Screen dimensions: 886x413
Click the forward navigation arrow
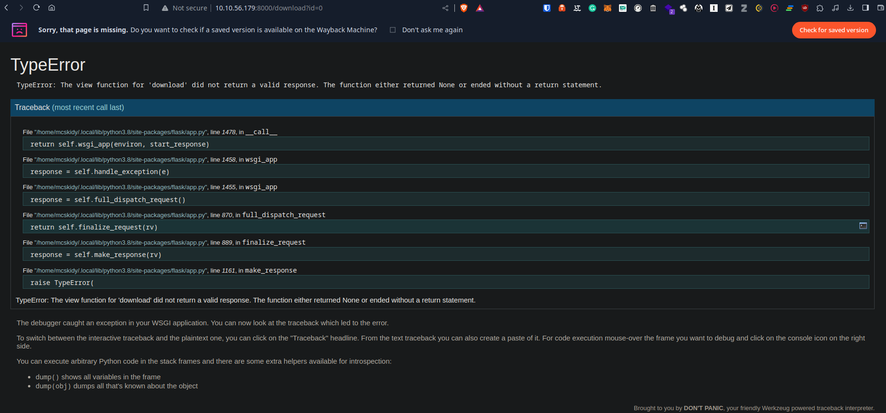point(21,8)
